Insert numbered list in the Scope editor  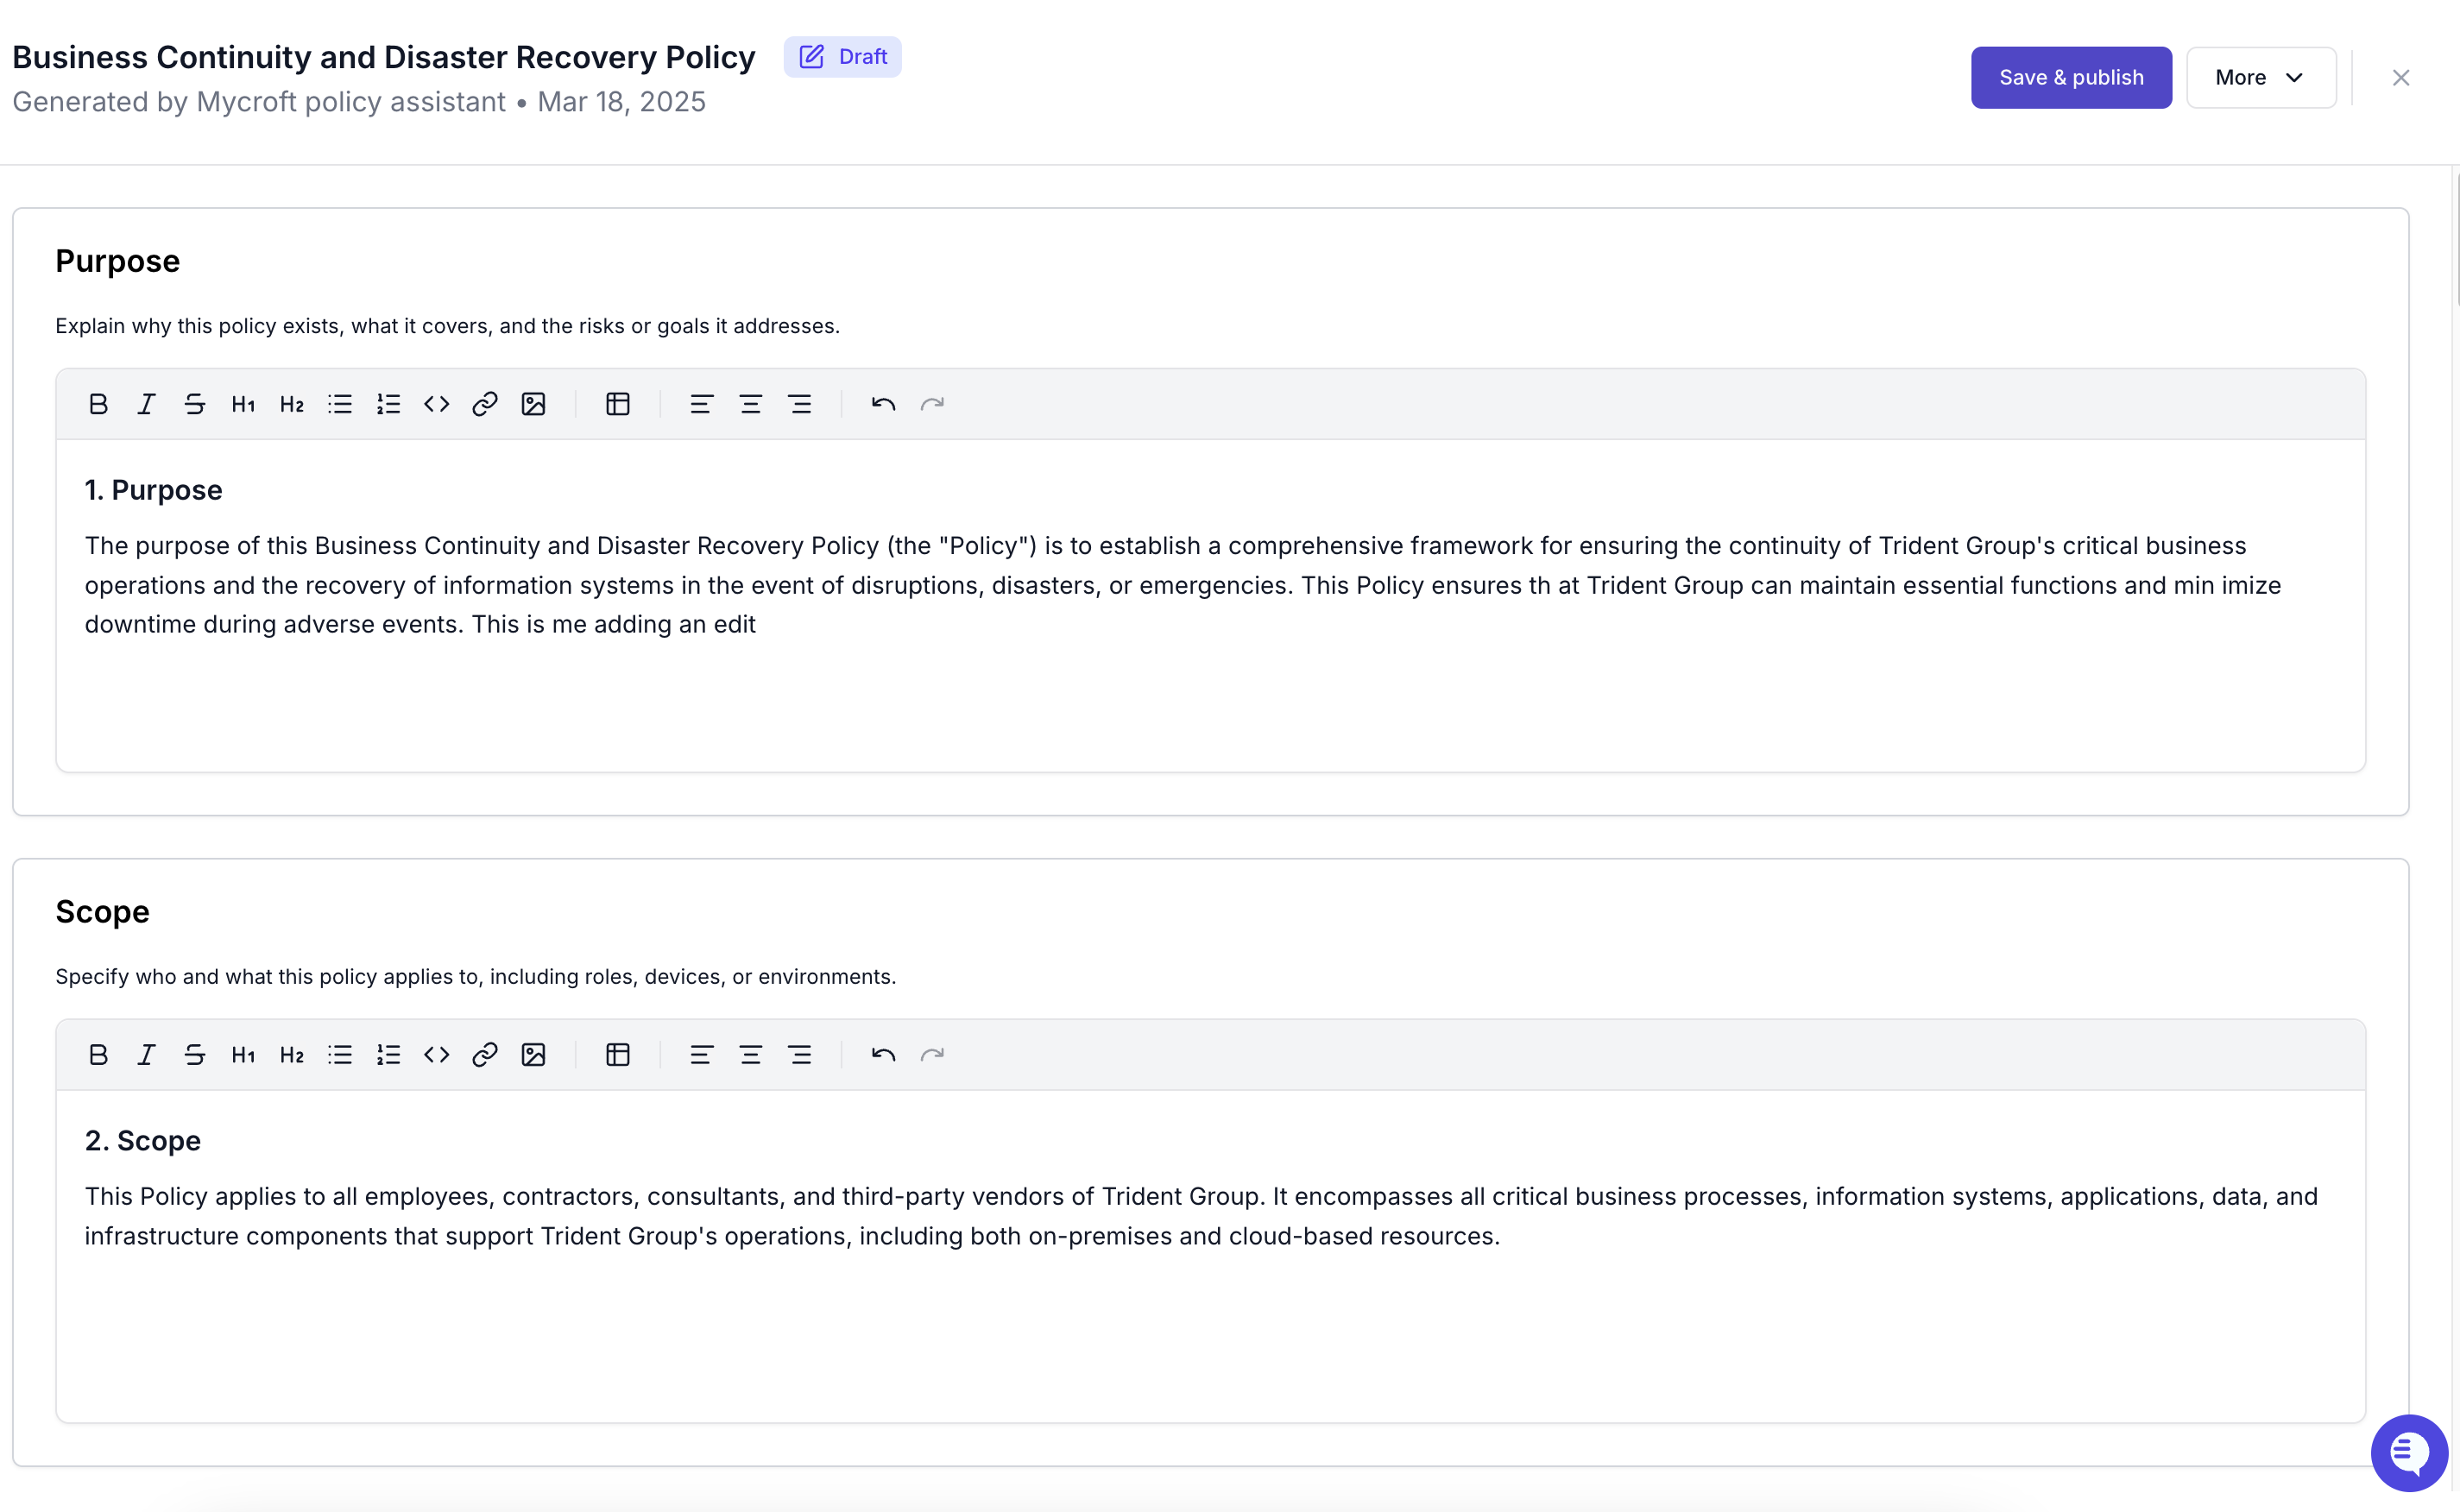388,1055
